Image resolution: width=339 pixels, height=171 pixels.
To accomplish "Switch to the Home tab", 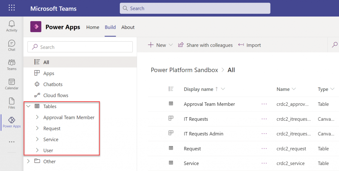I will click(x=93, y=27).
